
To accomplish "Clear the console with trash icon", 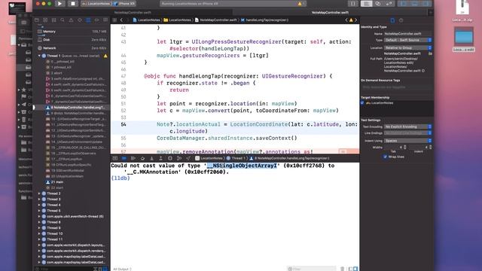I will coord(342,269).
